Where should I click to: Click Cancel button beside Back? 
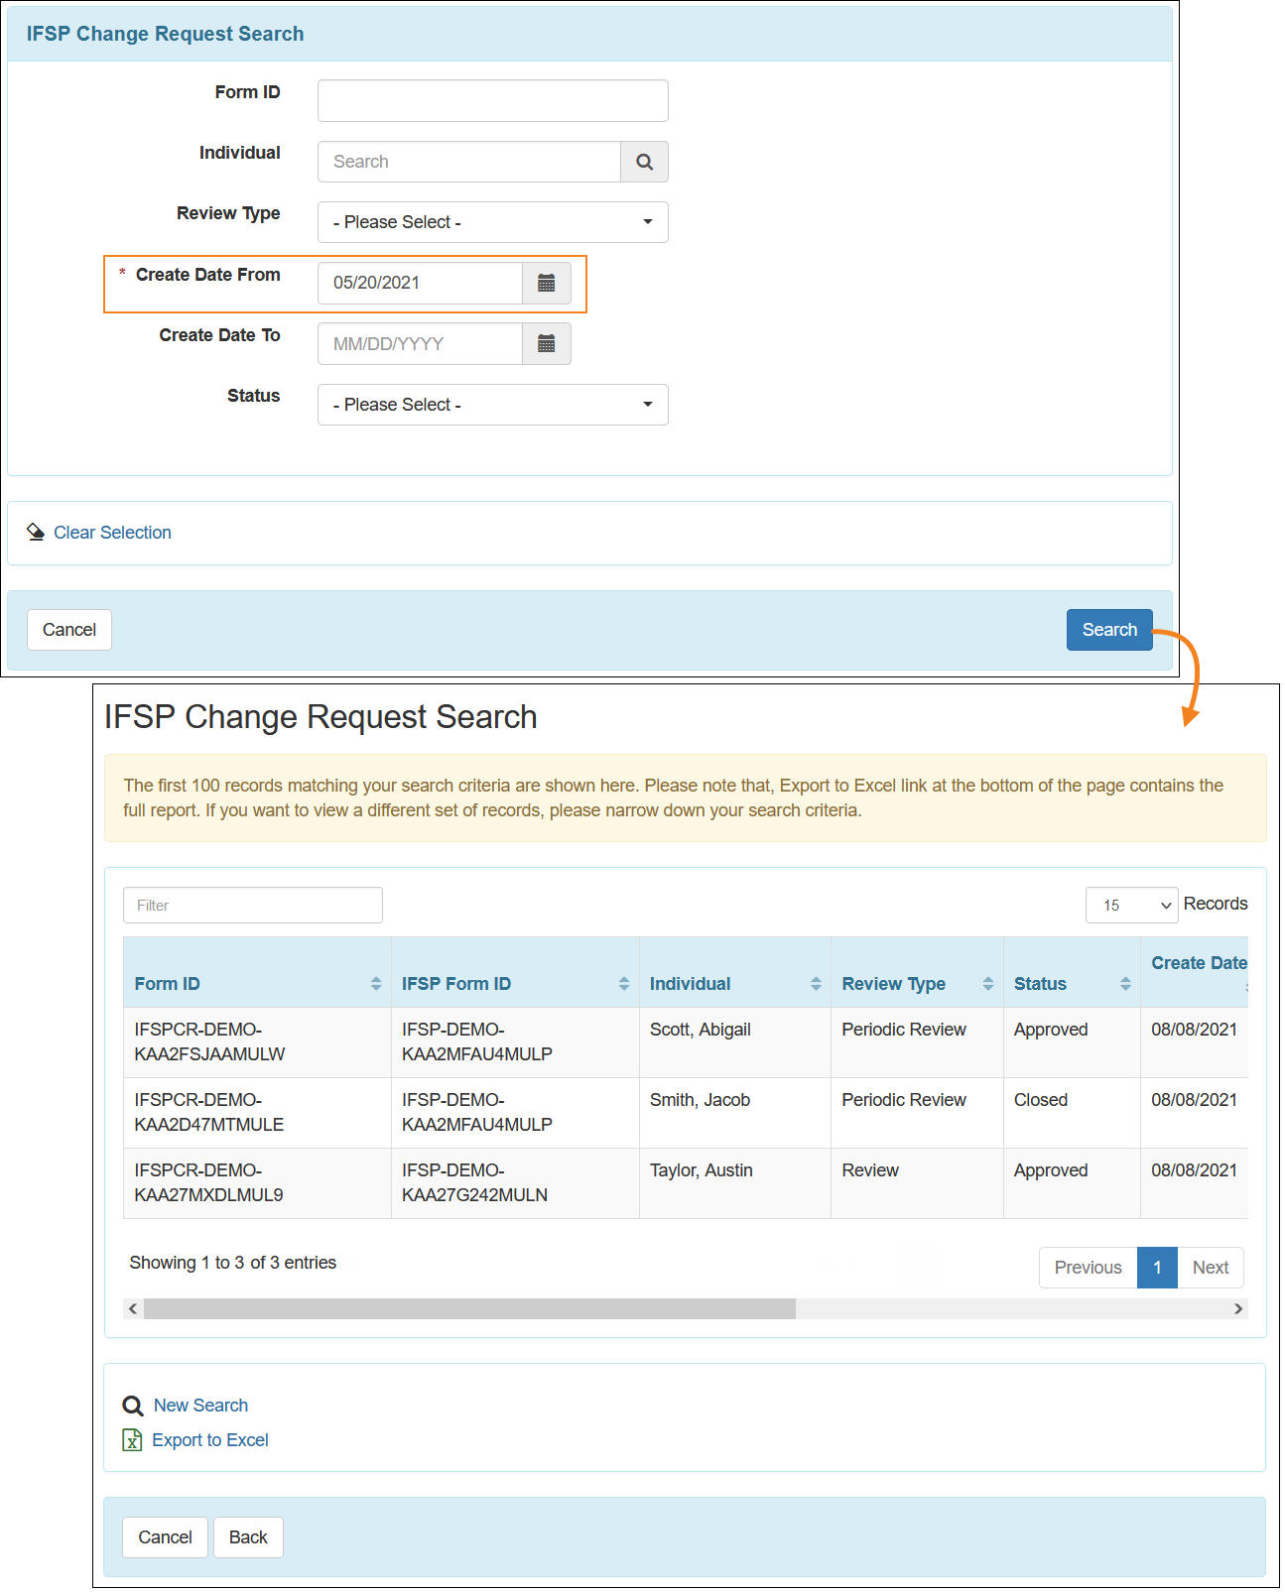(166, 1537)
